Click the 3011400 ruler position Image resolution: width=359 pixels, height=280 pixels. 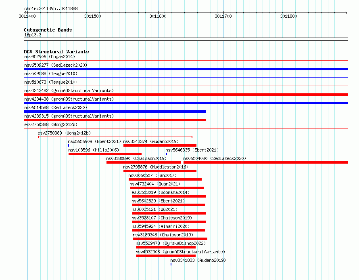pyautogui.click(x=27, y=16)
